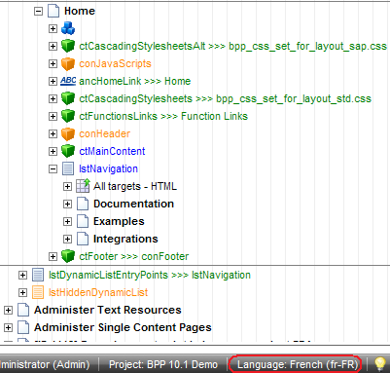390x373 pixels.
Task: Click the Administrator (Admin) status entry
Action: 45,364
